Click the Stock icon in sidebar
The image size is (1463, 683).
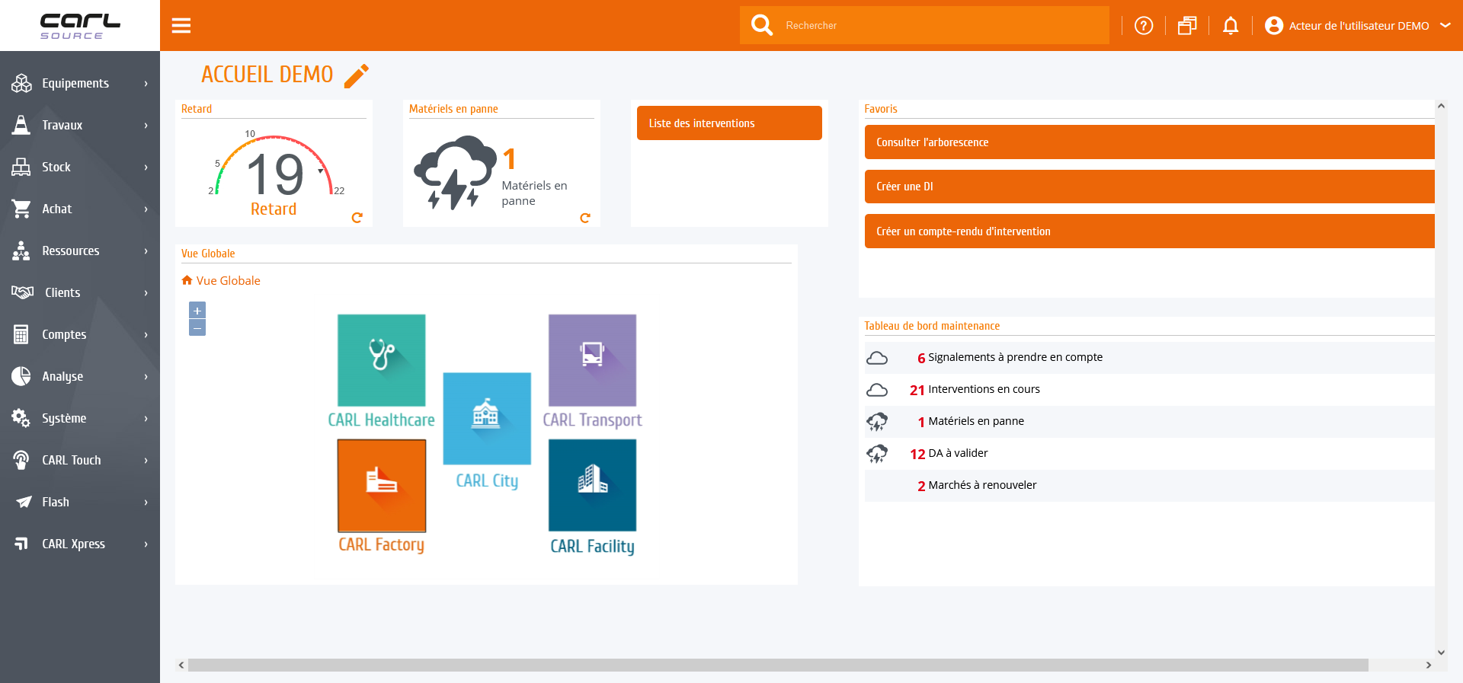click(21, 167)
